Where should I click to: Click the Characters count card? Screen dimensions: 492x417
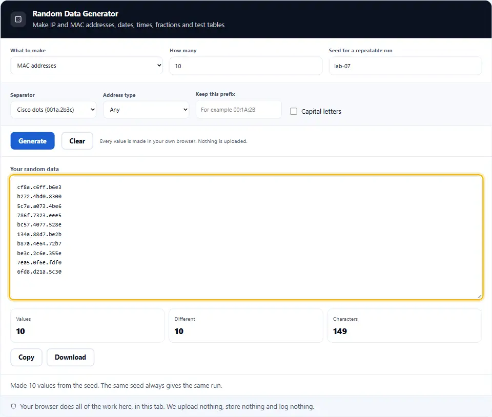[404, 326]
